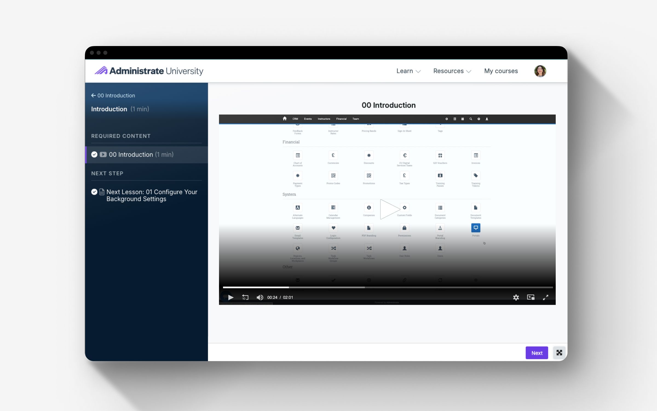This screenshot has height=411, width=657.
Task: Click the Invoices icon in video
Action: coord(476,155)
